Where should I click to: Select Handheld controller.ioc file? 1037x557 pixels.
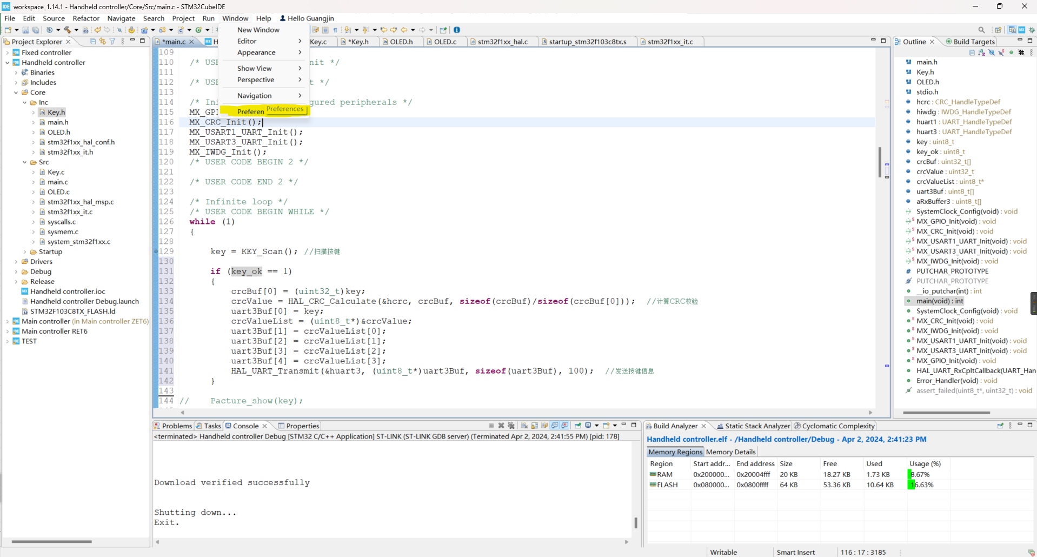point(63,291)
